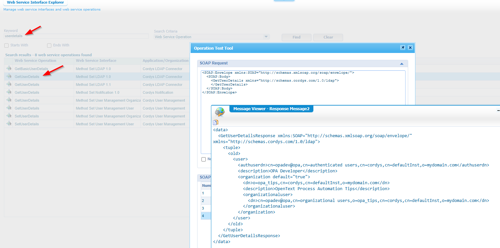Viewport: 500px width, 248px height.
Task: Close the Operation Test Tool dialog
Action: pyautogui.click(x=410, y=48)
